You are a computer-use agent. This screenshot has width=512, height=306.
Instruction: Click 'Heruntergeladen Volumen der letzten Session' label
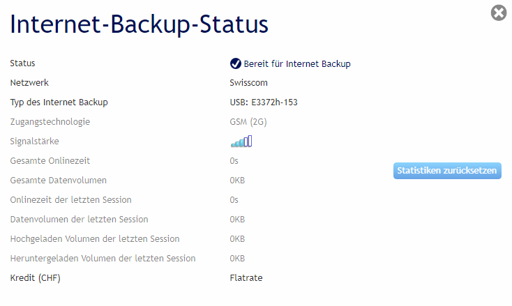(103, 259)
